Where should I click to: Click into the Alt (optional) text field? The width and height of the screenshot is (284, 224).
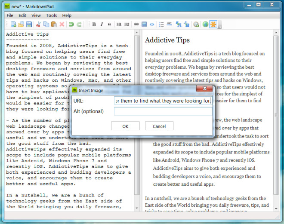[x=163, y=111]
